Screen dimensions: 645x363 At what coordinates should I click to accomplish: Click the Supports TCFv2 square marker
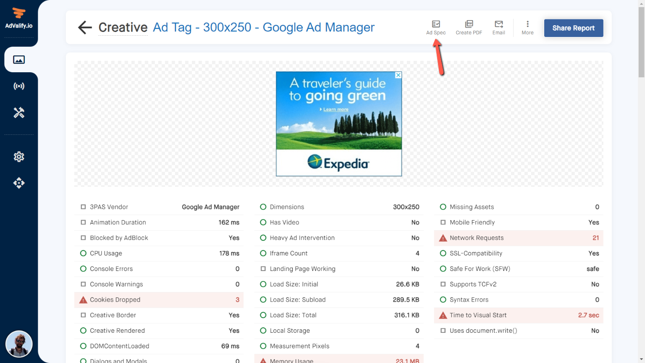point(443,284)
